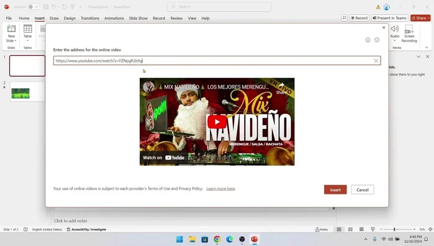Close the online video dialog
The image size is (434, 246).
384,28
